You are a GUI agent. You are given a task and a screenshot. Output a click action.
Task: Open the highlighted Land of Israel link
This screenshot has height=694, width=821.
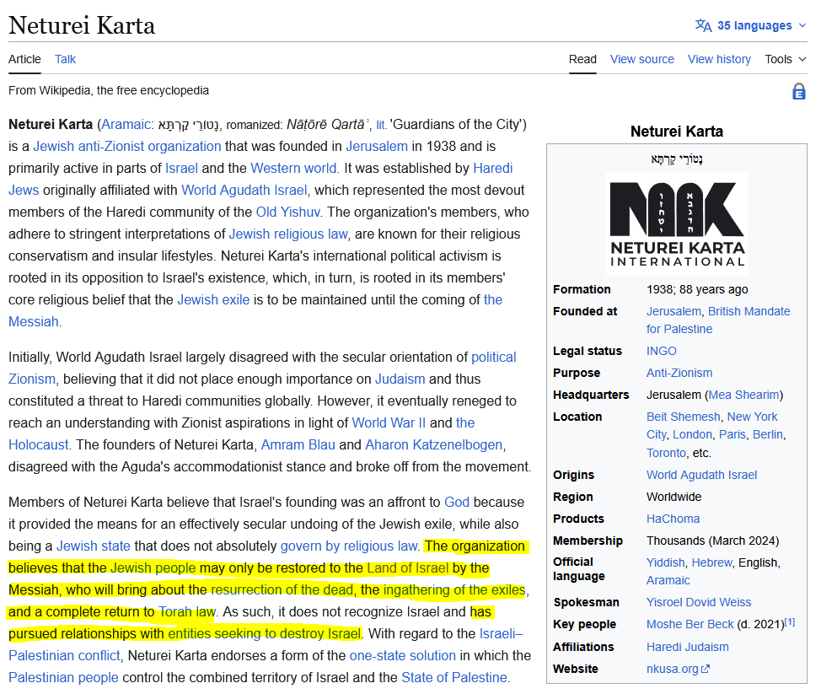(x=407, y=568)
